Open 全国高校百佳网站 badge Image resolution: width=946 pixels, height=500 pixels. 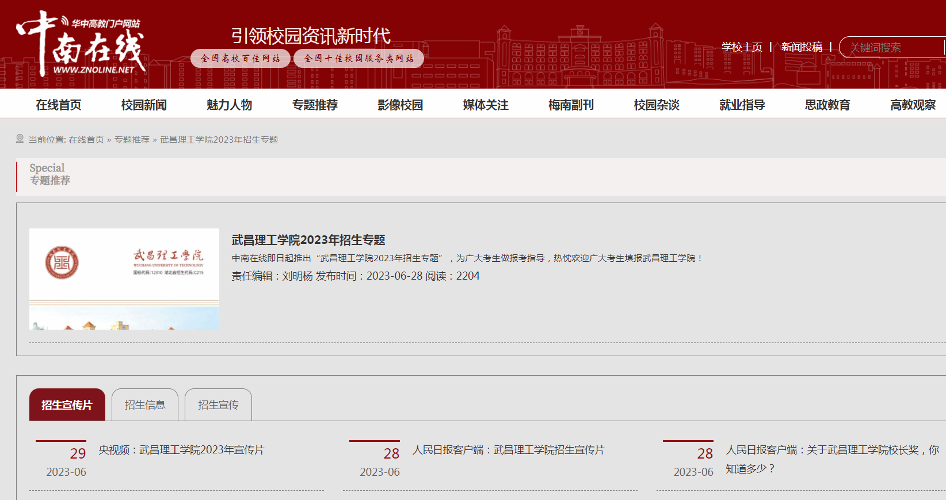(x=241, y=58)
